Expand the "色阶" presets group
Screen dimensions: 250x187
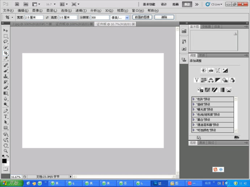(x=194, y=99)
